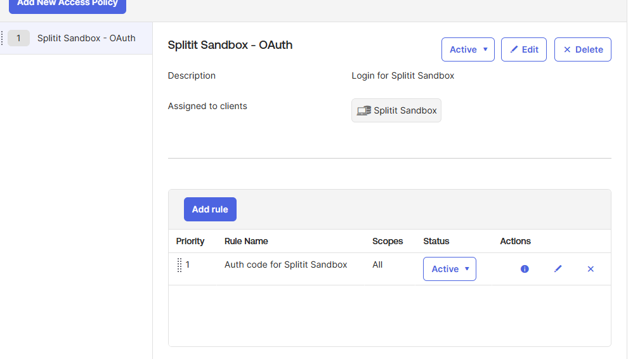Click the Actions column header
The image size is (640, 359).
pos(515,241)
